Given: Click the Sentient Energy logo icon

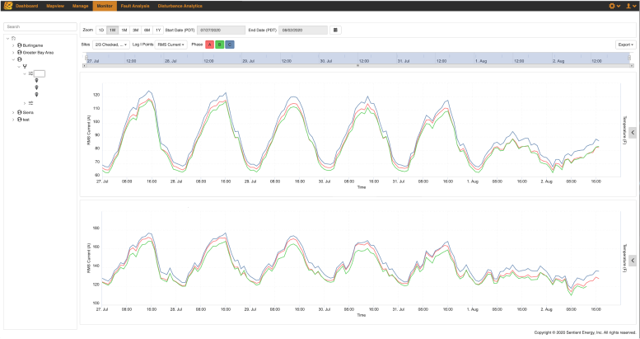Looking at the screenshot, I should [x=7, y=6].
